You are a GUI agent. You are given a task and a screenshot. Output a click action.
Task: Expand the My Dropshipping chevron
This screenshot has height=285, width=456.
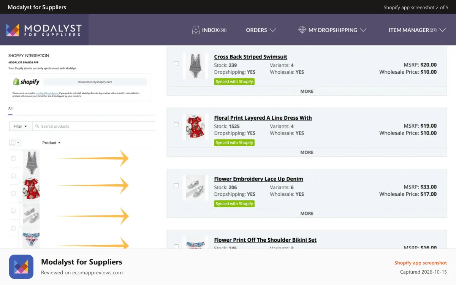point(363,30)
